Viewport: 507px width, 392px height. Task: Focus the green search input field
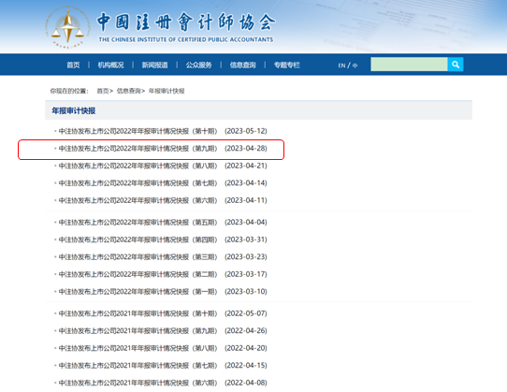point(409,65)
